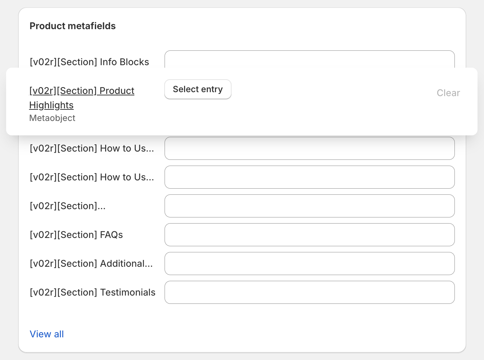Click the Info Blocks input field
484x360 pixels.
point(310,59)
